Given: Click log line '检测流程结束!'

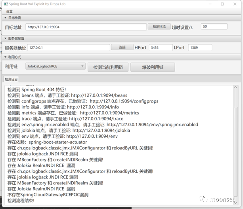Looking at the screenshot, I should tap(21, 201).
